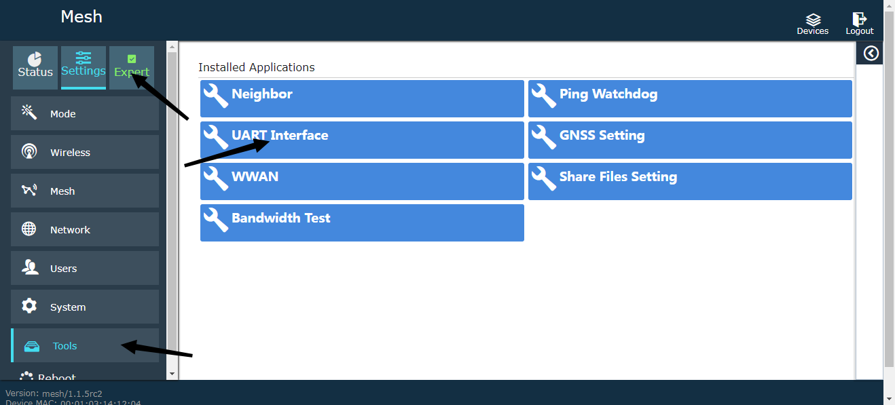The height and width of the screenshot is (405, 895).
Task: Collapse the right panel with chevron
Action: [x=871, y=54]
